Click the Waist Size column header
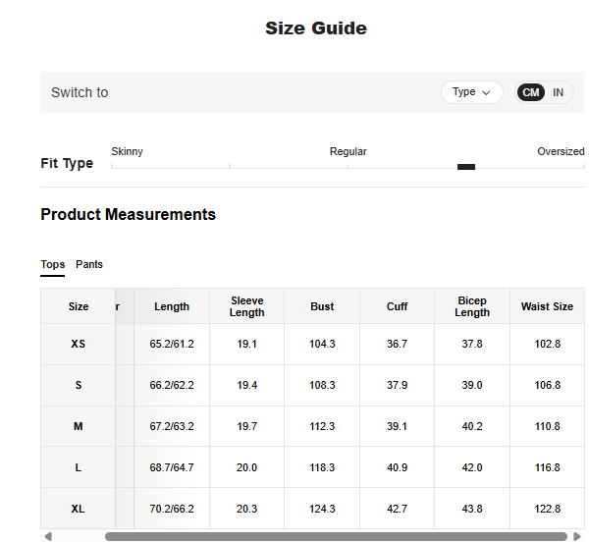 pyautogui.click(x=547, y=306)
